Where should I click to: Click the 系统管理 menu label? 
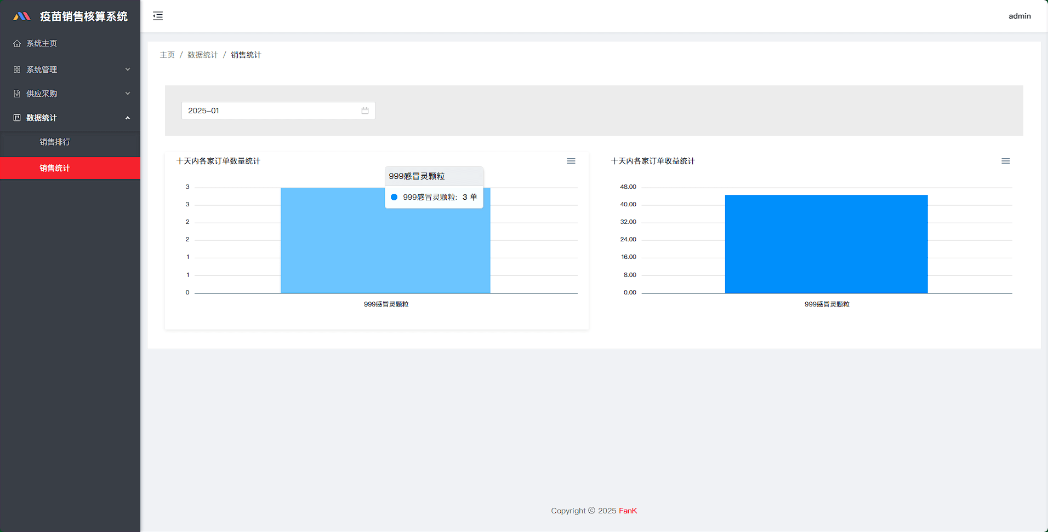[42, 70]
